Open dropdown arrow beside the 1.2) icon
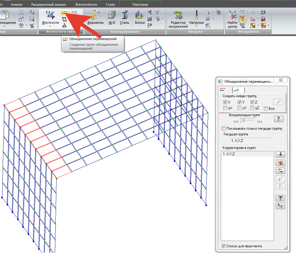Image resolution: width=296 pixels, height=253 pixels. tap(258, 12)
